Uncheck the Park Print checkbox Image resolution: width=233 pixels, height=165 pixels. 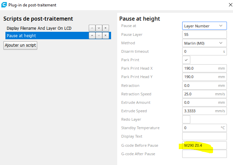186,60
